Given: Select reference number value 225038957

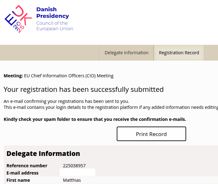Looking at the screenshot, I should pos(74,166).
